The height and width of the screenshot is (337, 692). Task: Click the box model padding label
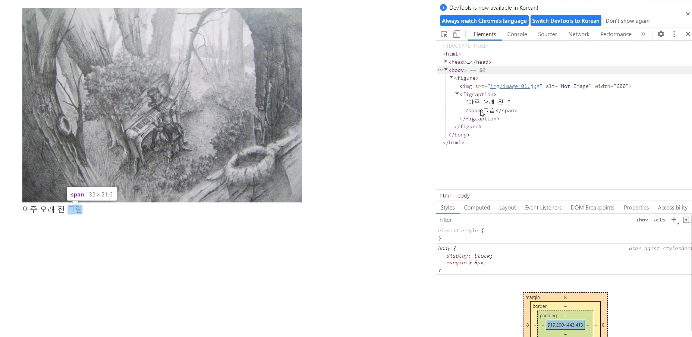[x=548, y=315]
